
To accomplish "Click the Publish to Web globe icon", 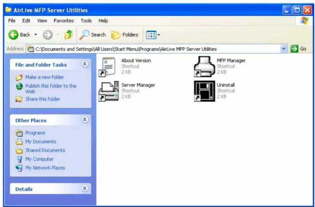I will (x=19, y=86).
